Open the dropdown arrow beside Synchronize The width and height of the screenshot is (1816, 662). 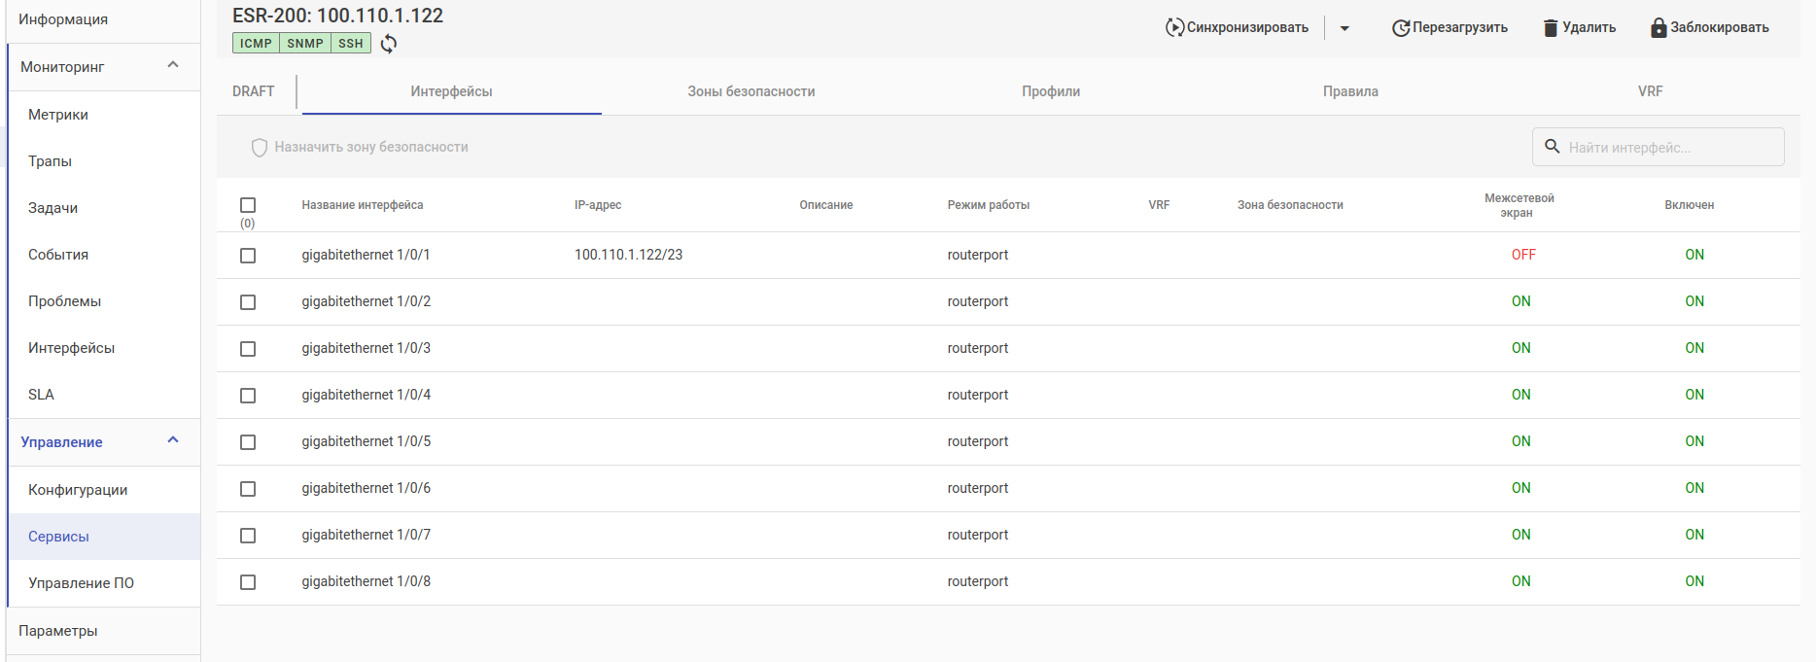[1345, 28]
